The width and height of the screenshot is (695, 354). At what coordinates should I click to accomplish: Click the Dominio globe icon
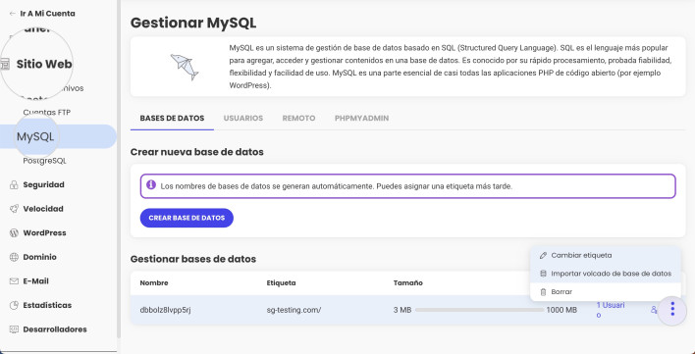(x=14, y=257)
